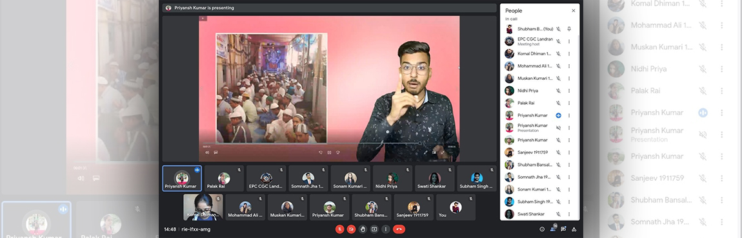Image resolution: width=742 pixels, height=238 pixels.
Task: Mute Komal Dhiman in People list
Action: click(x=558, y=54)
